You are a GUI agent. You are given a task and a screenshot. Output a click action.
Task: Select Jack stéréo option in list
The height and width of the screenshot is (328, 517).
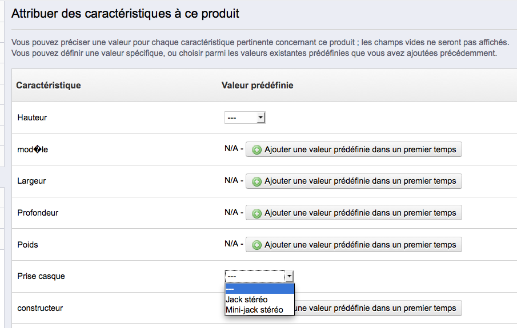click(247, 299)
